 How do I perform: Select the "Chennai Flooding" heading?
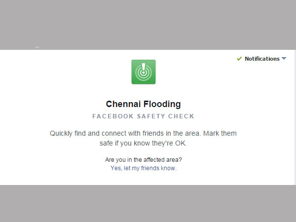144,104
